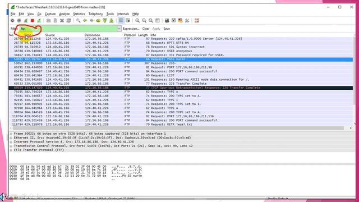The image size is (359, 202).
Task: Toggle auto scroll in live capture
Action: [128, 21]
